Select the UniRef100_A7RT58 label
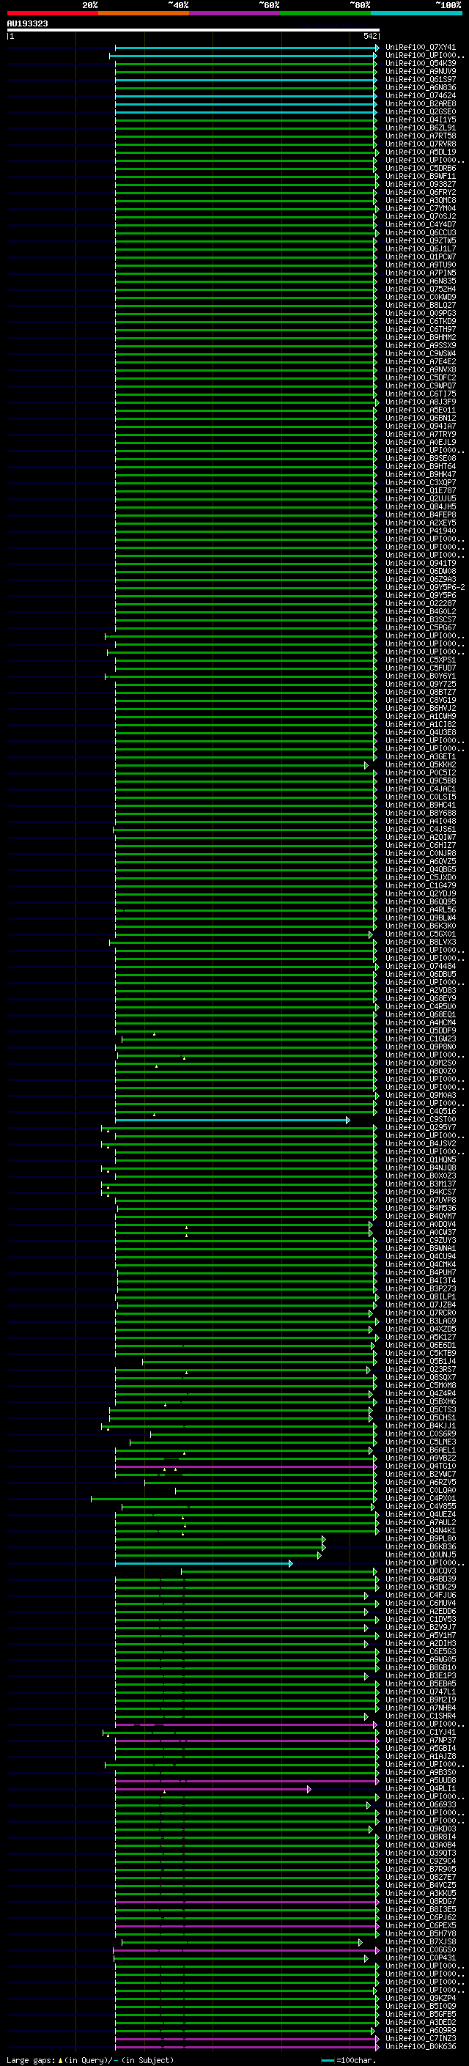469x2066 pixels. pyautogui.click(x=421, y=136)
